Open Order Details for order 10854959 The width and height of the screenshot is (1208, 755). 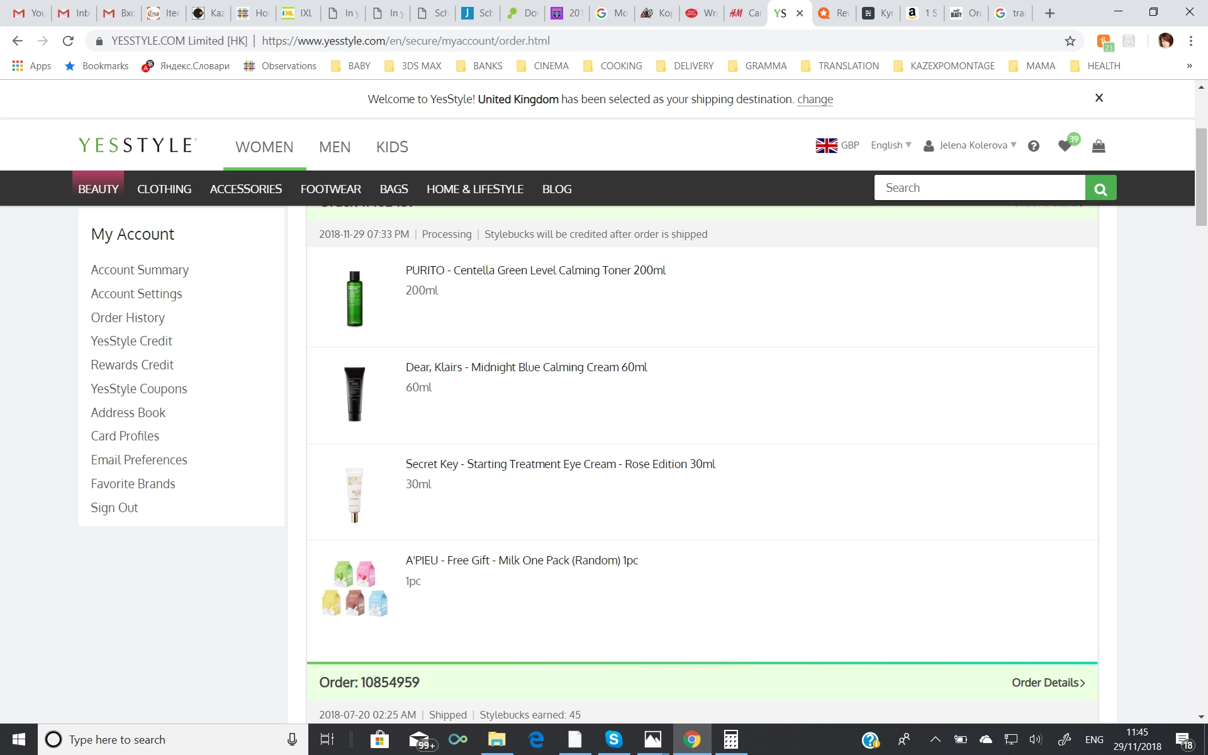coord(1048,683)
